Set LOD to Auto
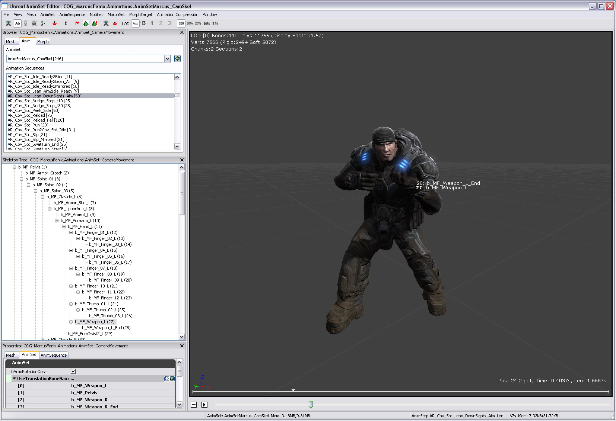This screenshot has width=616, height=421. [x=135, y=23]
